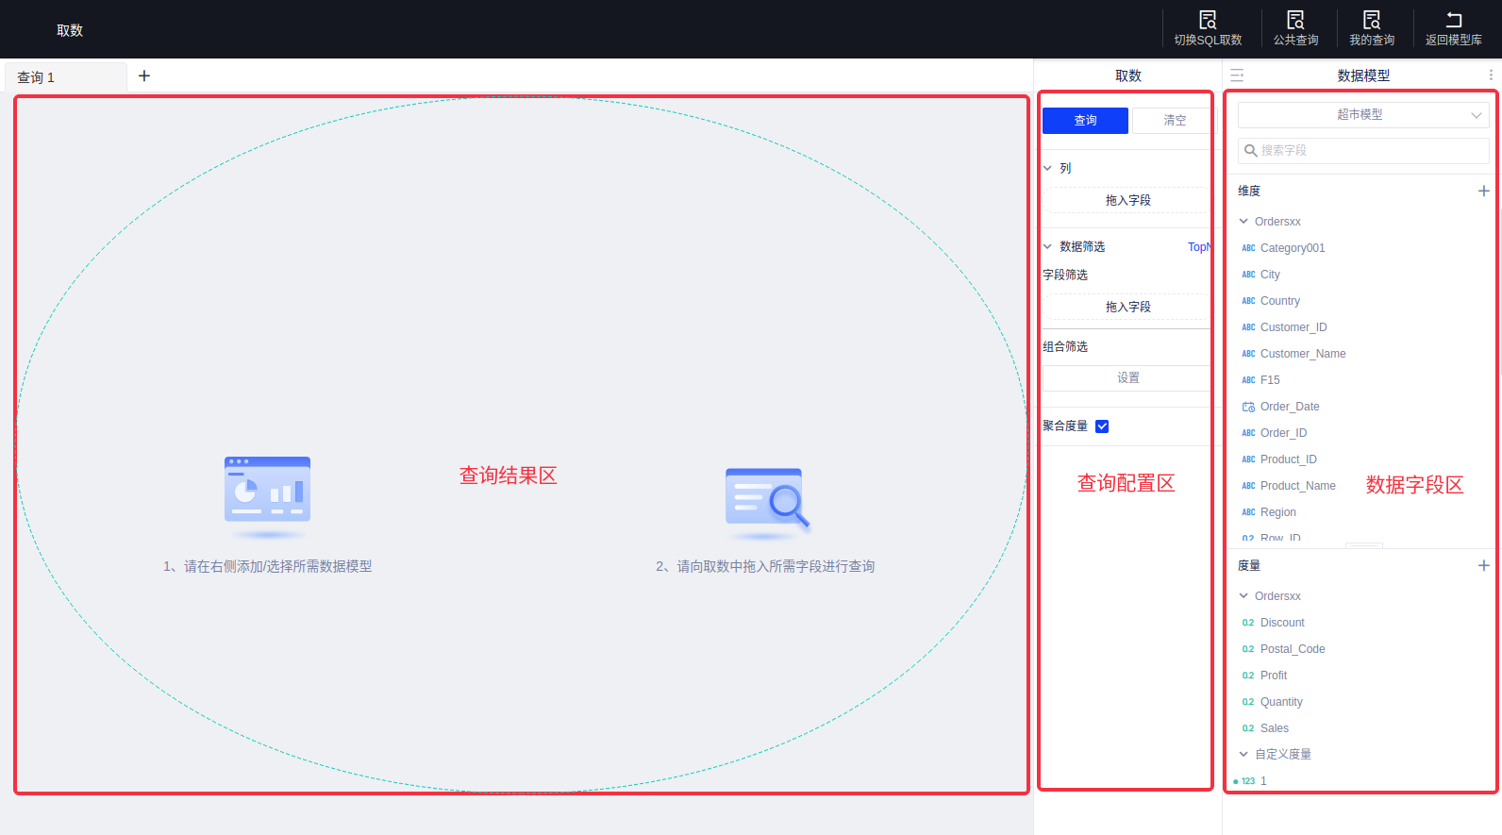The image size is (1502, 835).
Task: Click the 返回模型库 return icon
Action: click(x=1453, y=21)
